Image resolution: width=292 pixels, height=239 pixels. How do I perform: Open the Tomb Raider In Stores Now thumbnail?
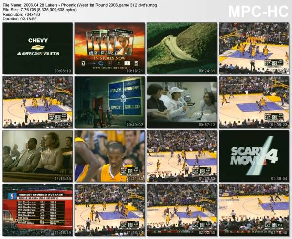click(109, 49)
